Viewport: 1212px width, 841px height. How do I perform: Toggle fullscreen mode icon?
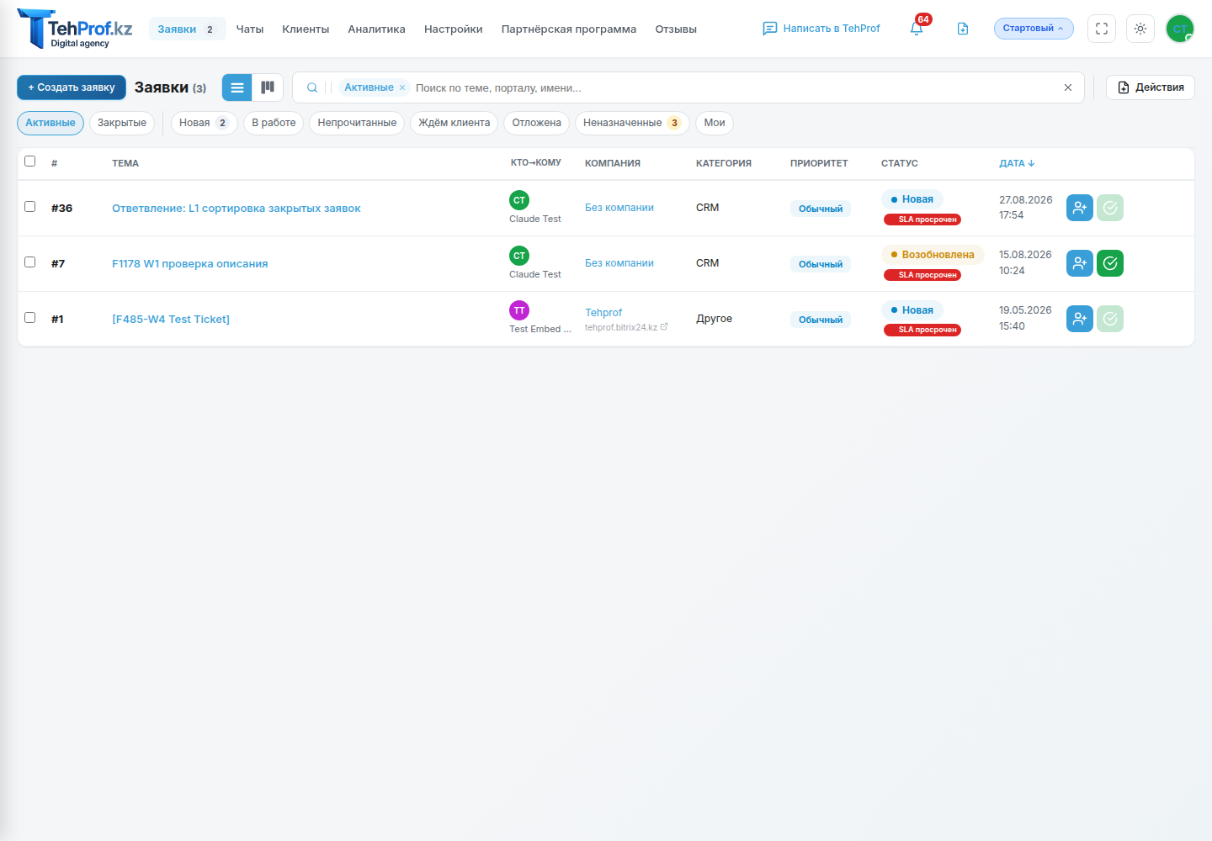coord(1102,29)
